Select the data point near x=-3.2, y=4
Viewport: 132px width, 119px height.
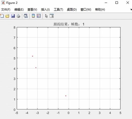click(x=36, y=68)
